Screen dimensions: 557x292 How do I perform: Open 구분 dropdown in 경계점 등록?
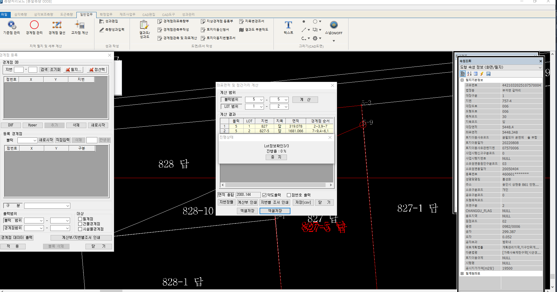[x=68, y=206]
